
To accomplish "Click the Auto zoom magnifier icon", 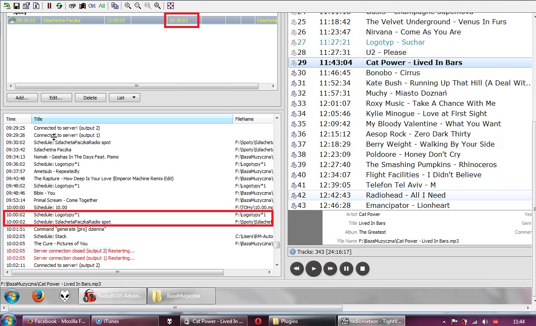I will coord(157,6).
